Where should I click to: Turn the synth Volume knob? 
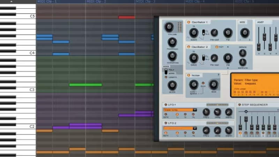pyautogui.click(x=169, y=27)
